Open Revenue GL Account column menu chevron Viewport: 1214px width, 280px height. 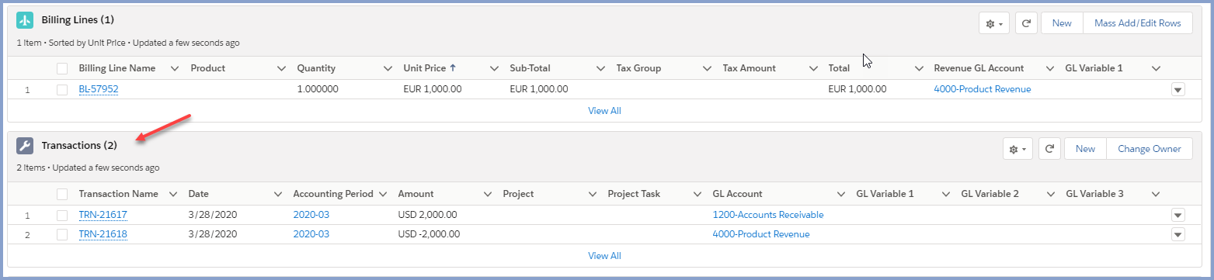pos(1050,68)
